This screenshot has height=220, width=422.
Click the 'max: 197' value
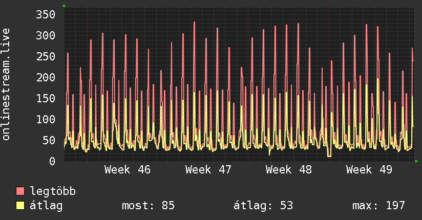coord(378,206)
